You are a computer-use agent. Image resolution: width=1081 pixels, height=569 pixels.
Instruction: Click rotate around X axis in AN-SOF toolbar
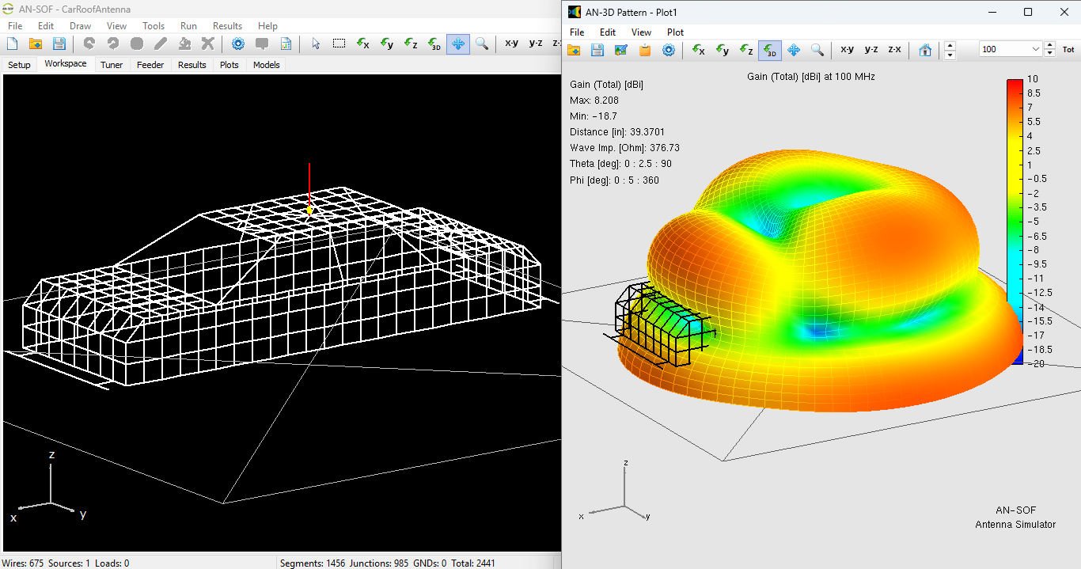click(x=363, y=44)
